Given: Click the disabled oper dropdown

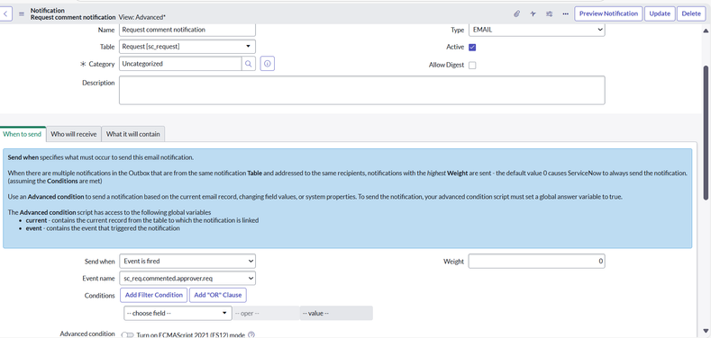Looking at the screenshot, I should pyautogui.click(x=266, y=313).
